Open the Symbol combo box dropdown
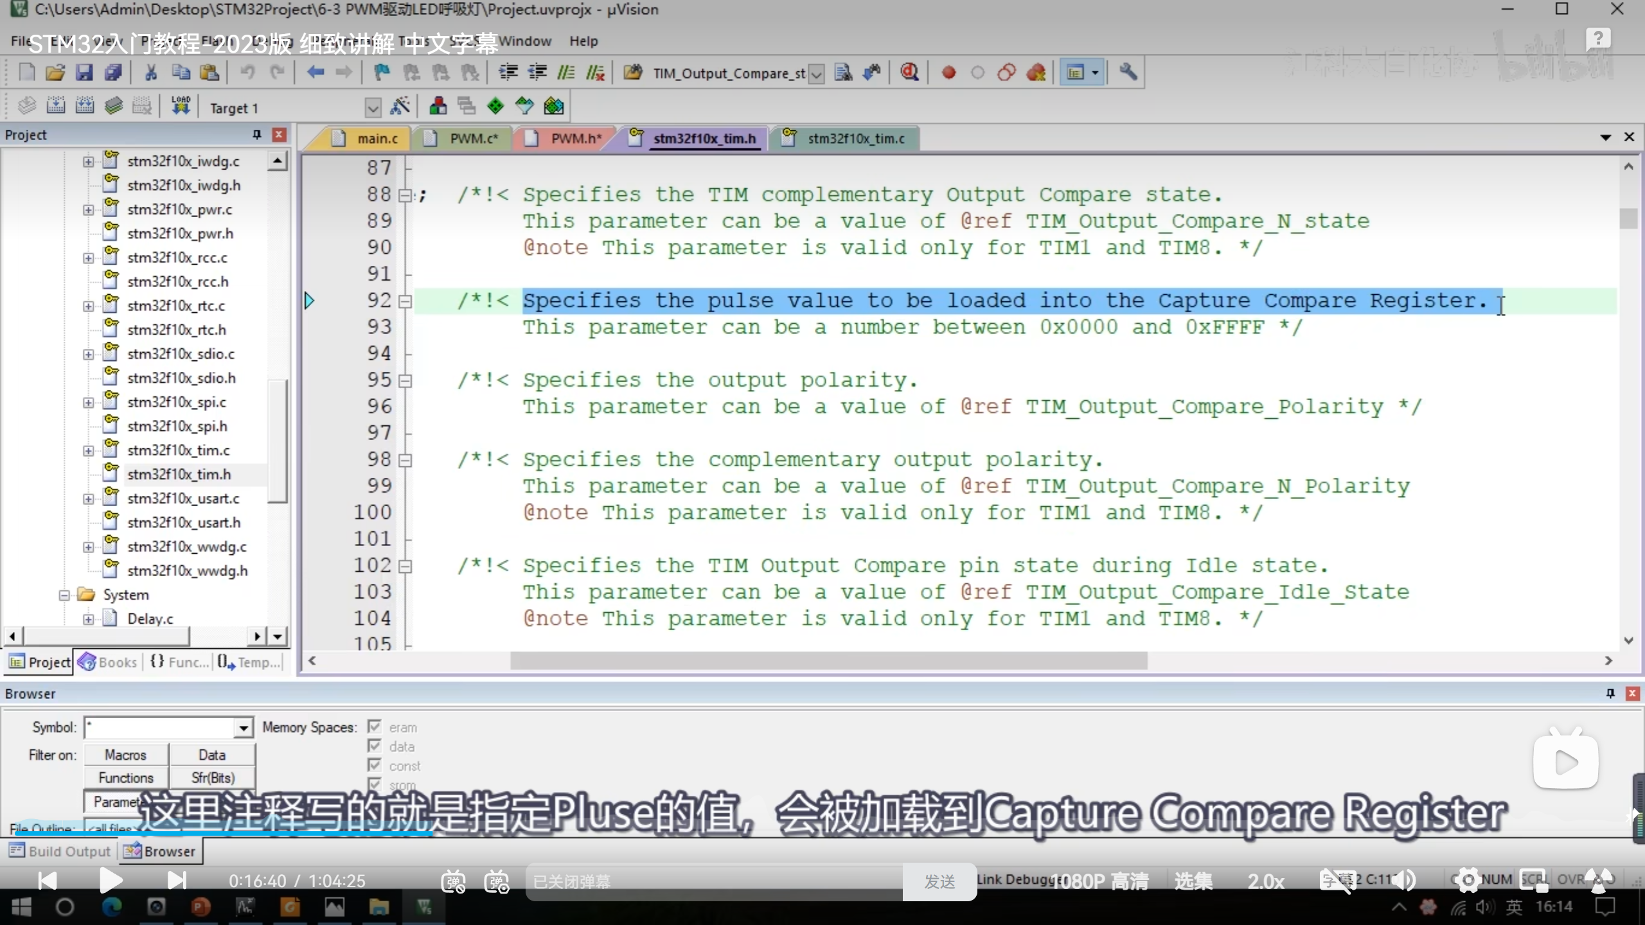Image resolution: width=1645 pixels, height=925 pixels. 244,728
